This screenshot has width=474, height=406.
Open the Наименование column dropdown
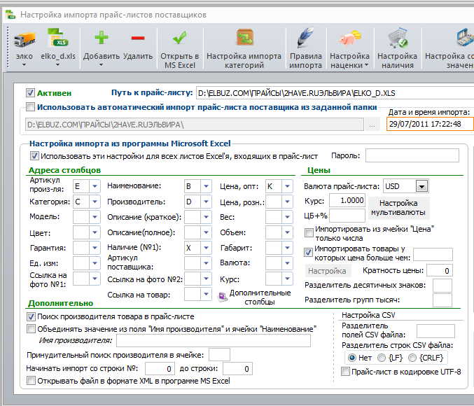click(x=206, y=186)
